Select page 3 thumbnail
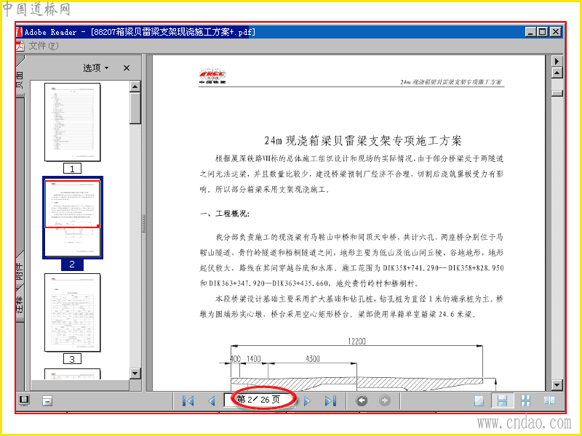Image resolution: width=582 pixels, height=436 pixels. (72, 312)
